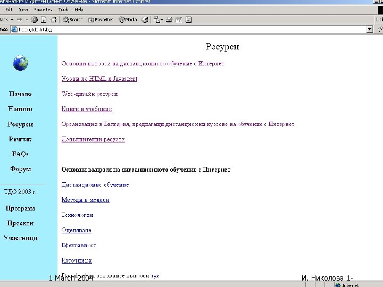Screen dimensions: 383x287
Task: Open the Уроци по HTML и Javascript link
Action: click(99, 79)
